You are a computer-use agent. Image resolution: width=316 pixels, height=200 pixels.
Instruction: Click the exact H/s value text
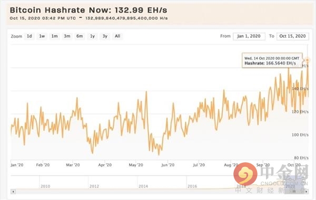click(126, 18)
